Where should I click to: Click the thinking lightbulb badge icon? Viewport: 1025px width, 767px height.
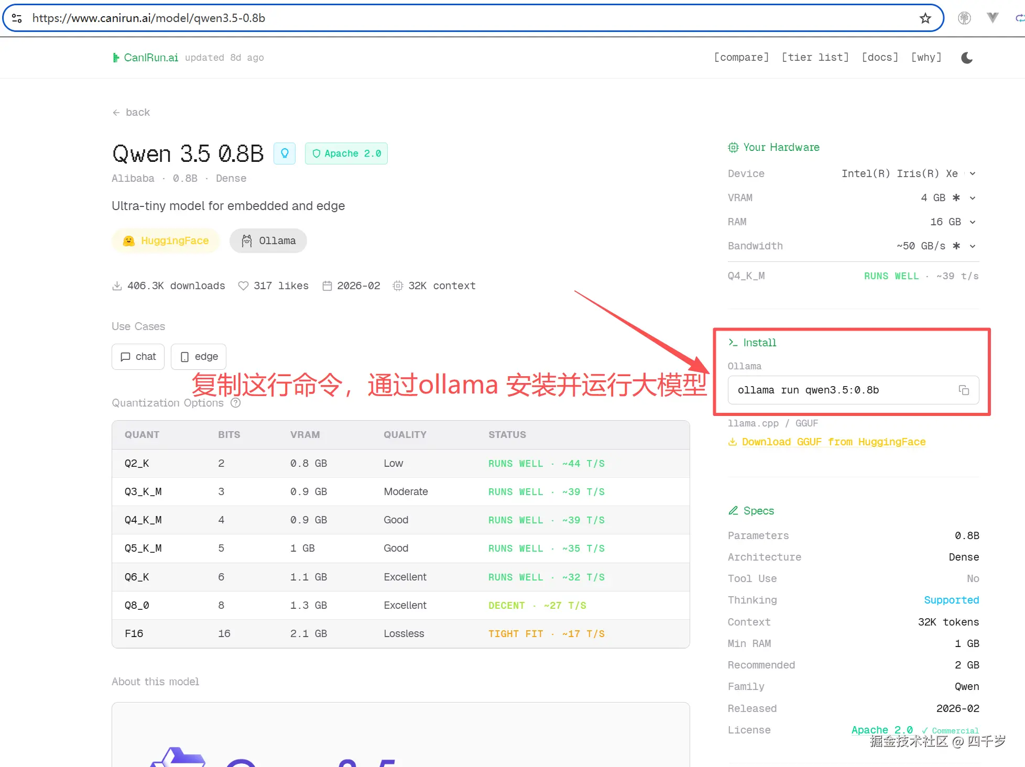click(x=285, y=154)
